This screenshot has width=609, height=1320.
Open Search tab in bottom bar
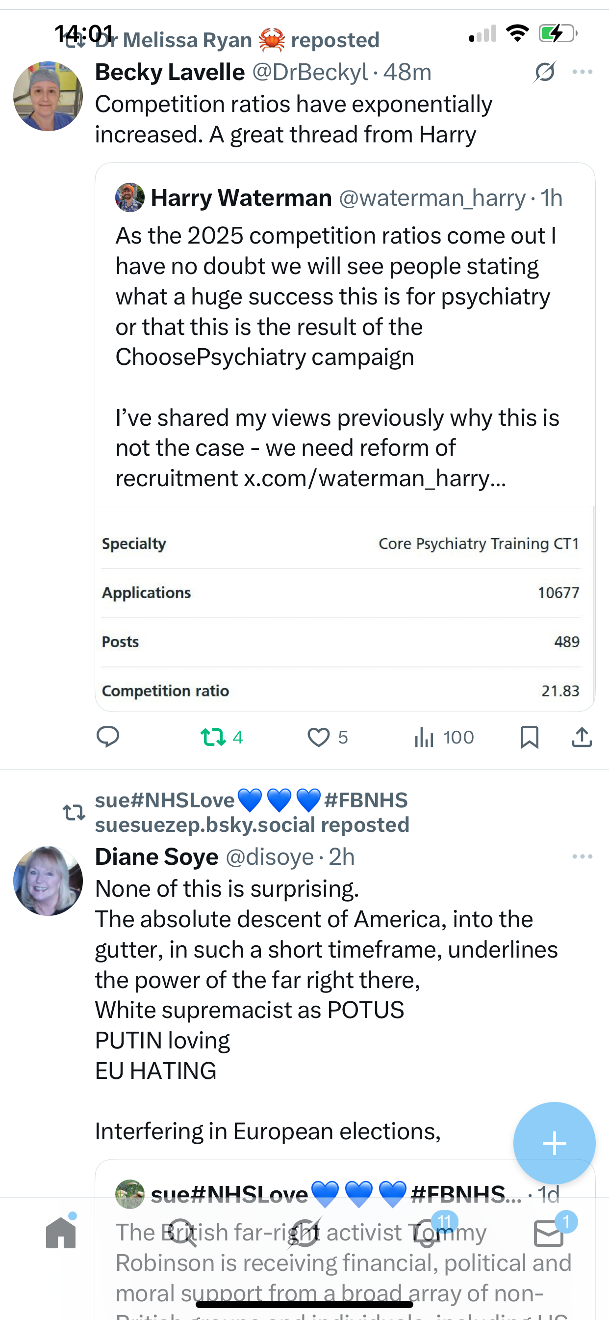coord(182,1234)
